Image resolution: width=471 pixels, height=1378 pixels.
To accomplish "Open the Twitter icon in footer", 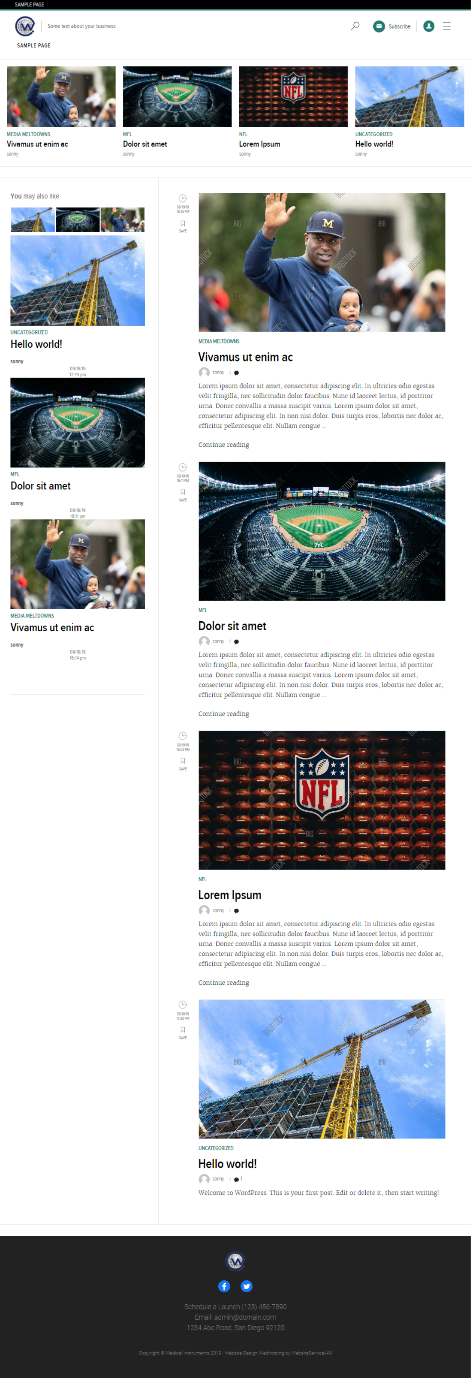I will pos(246,1286).
